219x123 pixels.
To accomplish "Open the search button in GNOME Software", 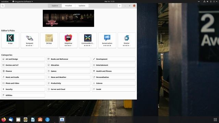I will pos(3,6).
